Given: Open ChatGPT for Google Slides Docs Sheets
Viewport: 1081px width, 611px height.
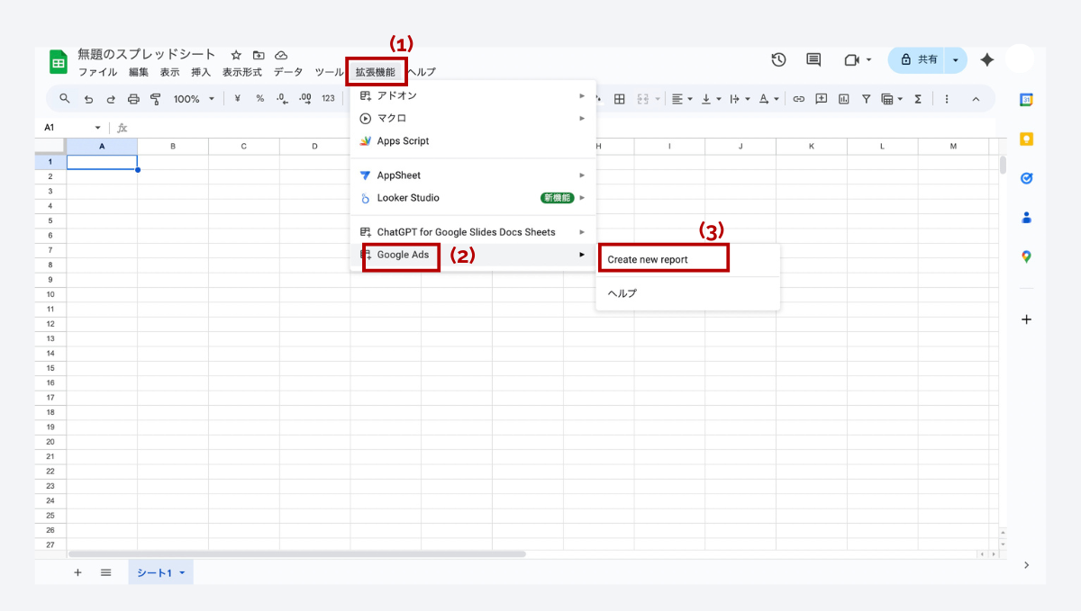Looking at the screenshot, I should click(x=473, y=232).
